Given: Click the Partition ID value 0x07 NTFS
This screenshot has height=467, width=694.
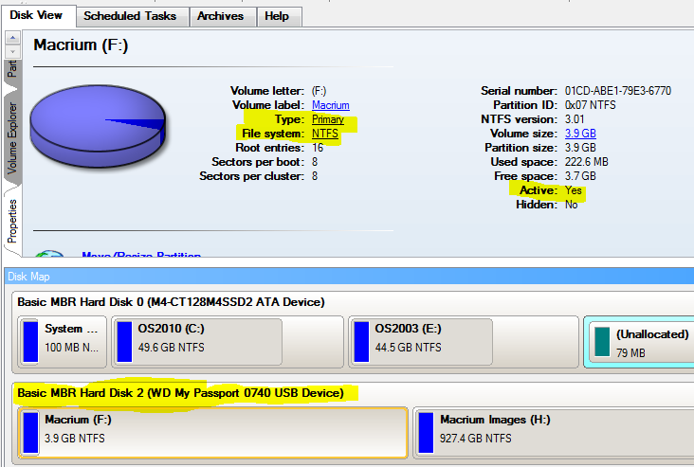Looking at the screenshot, I should coord(590,105).
